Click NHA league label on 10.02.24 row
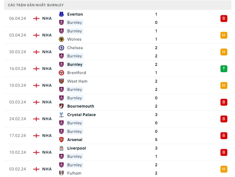 [47, 152]
